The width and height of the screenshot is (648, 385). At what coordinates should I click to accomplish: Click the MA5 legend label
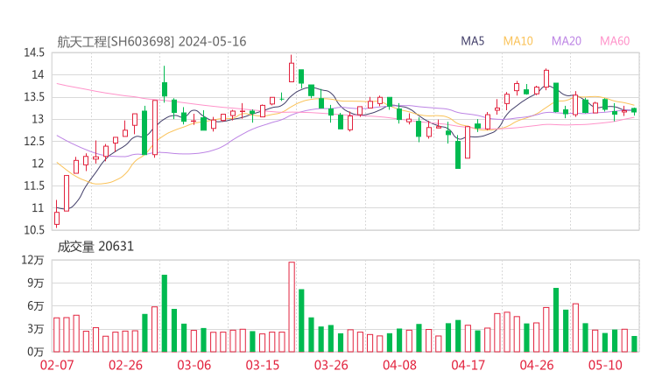[472, 41]
